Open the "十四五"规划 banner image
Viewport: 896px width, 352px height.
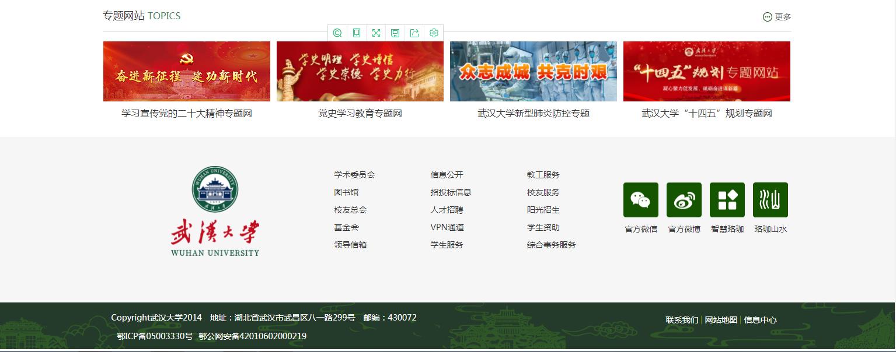(707, 71)
